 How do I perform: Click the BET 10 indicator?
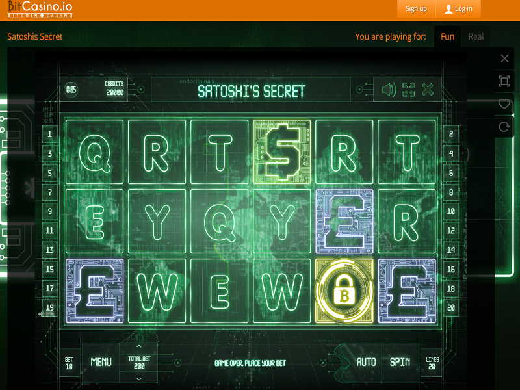point(69,363)
